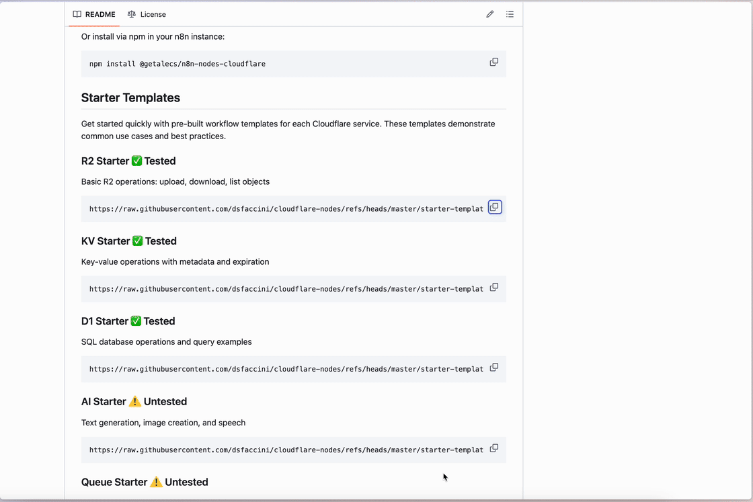
Task: Click the AI Starter Untested heading
Action: [134, 402]
